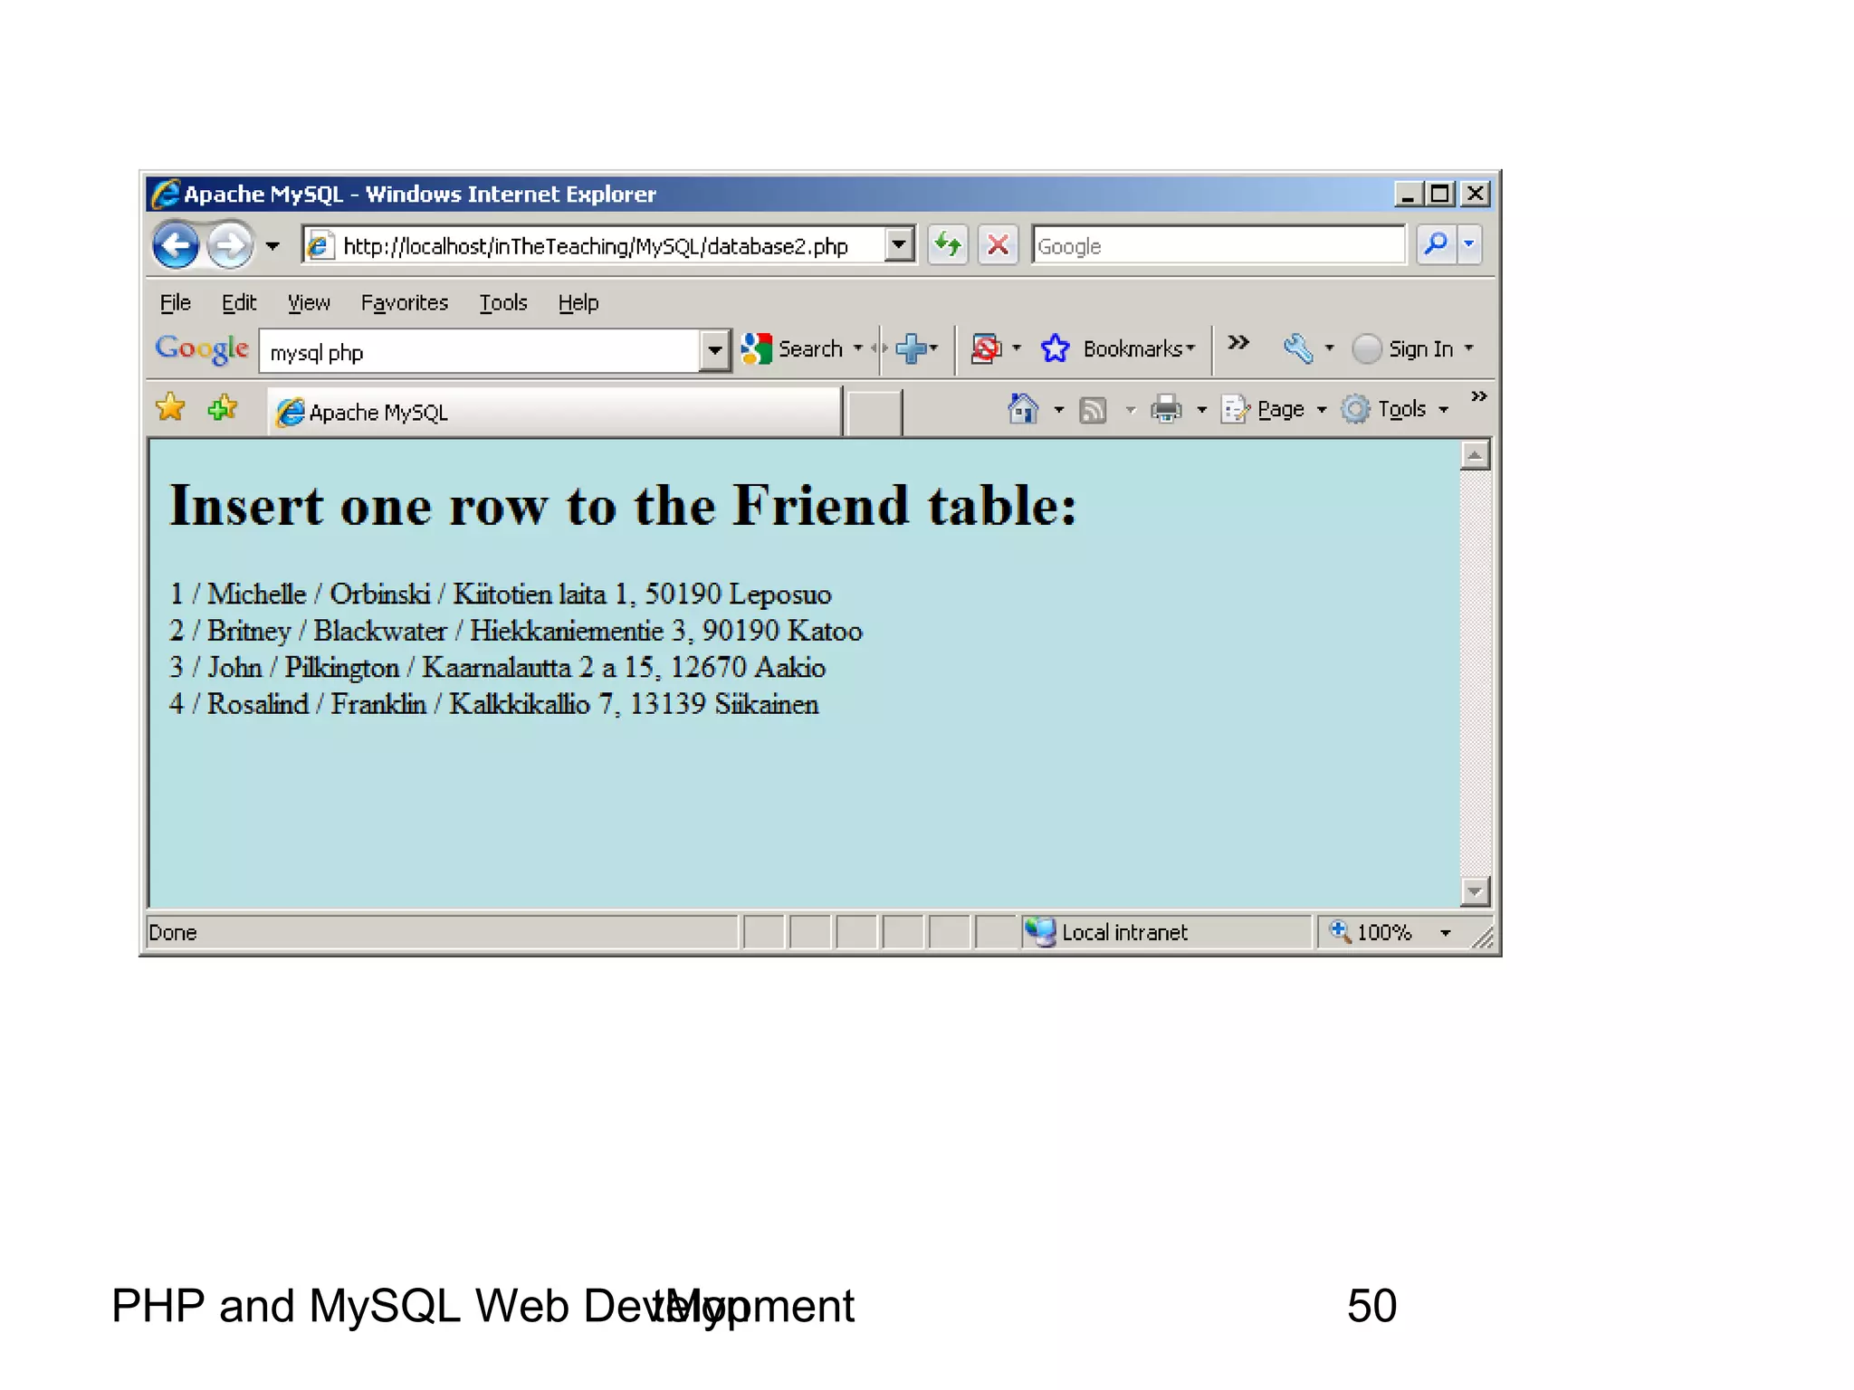Open the Tools menu in menu bar
The height and width of the screenshot is (1390, 1854).
coord(503,303)
